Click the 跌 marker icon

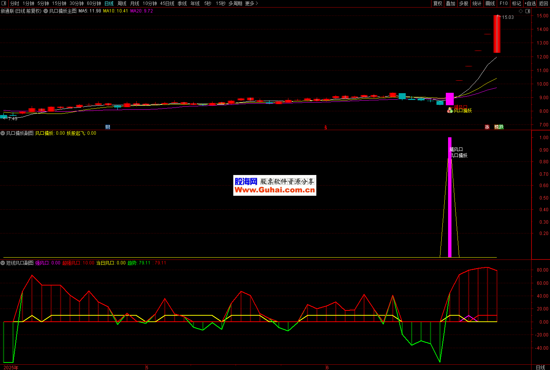[x=501, y=127]
